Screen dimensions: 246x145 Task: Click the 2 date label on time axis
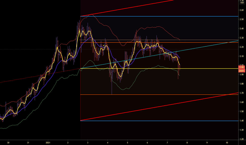pos(68,143)
